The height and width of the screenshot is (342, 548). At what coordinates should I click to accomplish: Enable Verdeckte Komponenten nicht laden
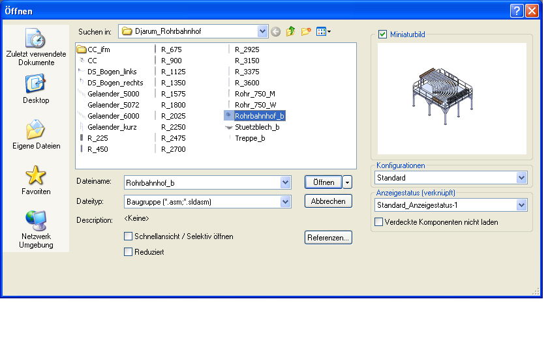[378, 222]
